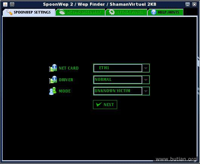This screenshot has height=164, width=200.
Task: Open the Help/Hints tab
Action: tap(165, 12)
